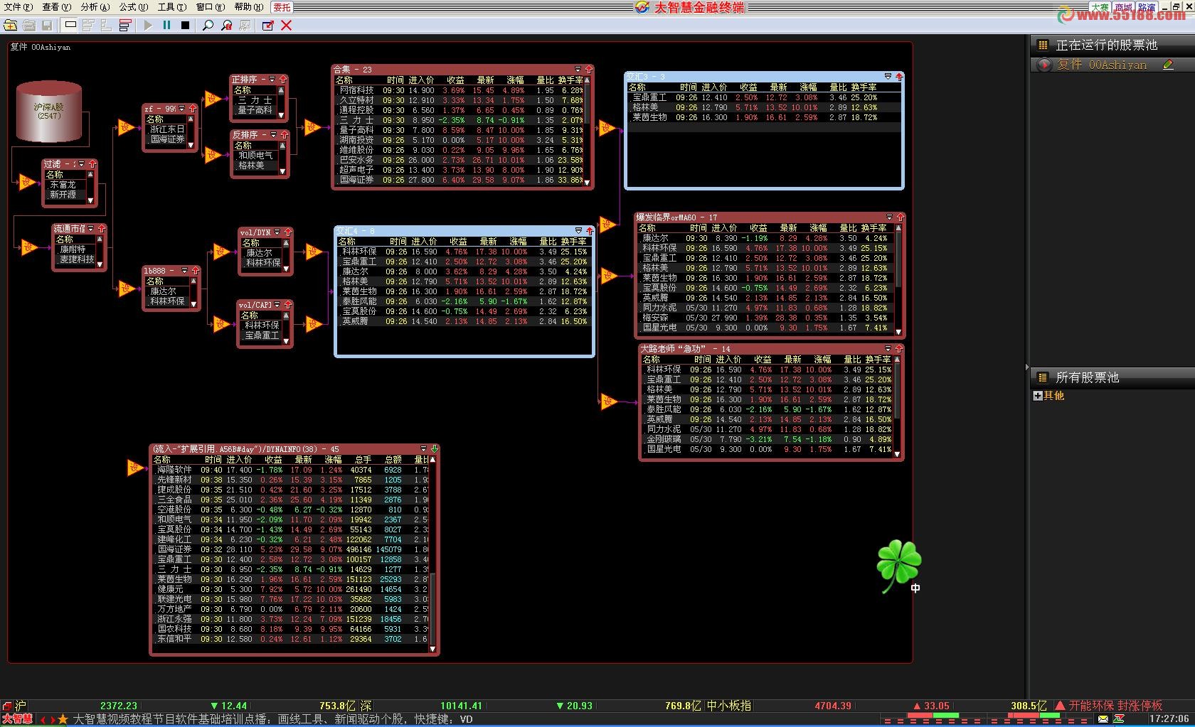Click the 大赛 tab button

point(1100,7)
